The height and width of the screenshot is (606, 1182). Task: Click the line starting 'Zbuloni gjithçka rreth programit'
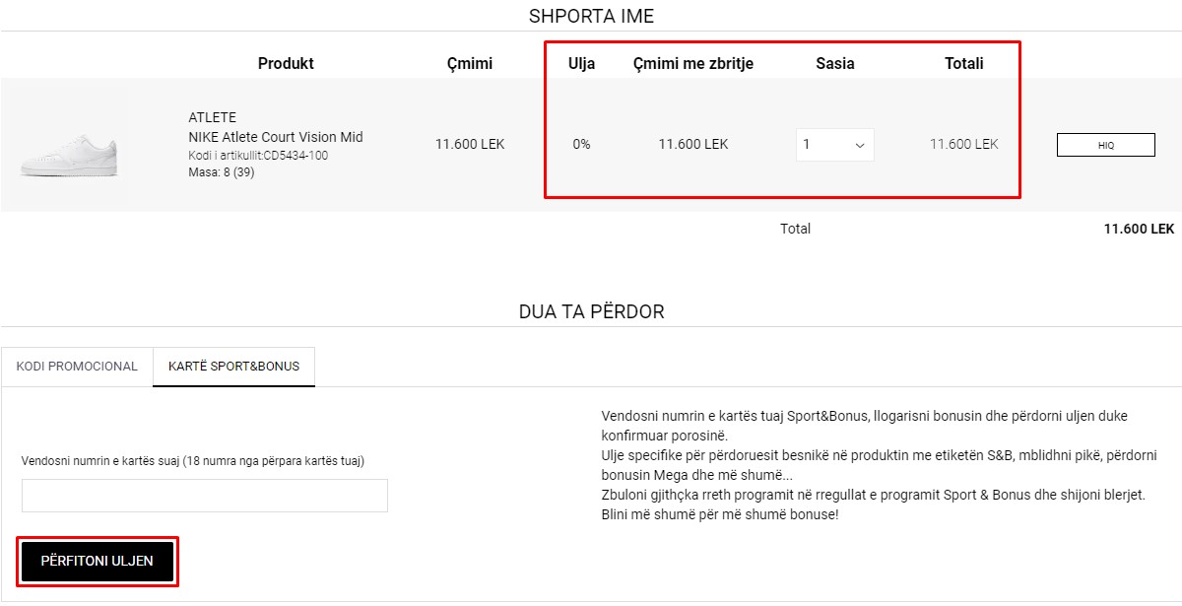coord(873,495)
